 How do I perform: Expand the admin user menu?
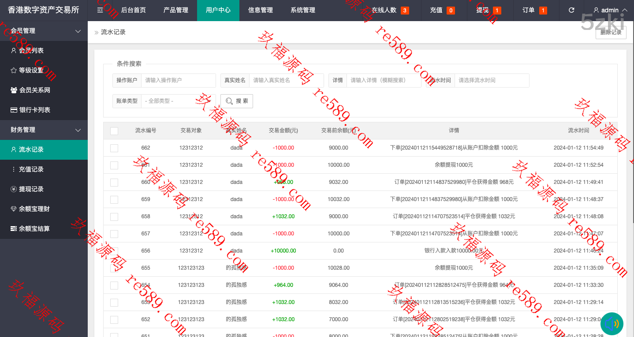tap(610, 10)
